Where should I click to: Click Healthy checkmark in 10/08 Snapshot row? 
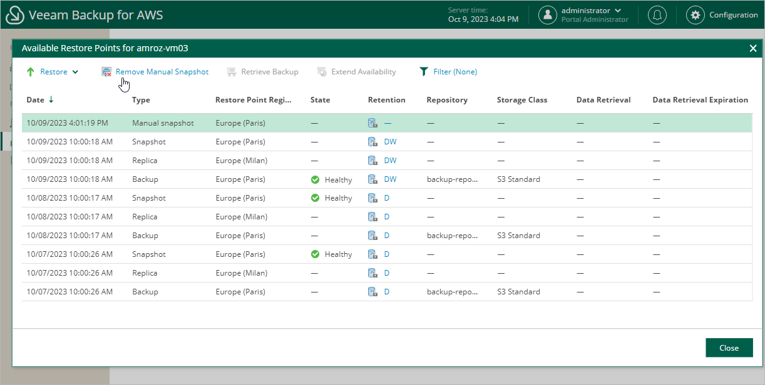316,198
